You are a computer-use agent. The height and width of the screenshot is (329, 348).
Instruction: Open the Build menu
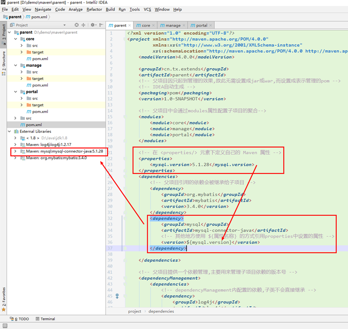[x=110, y=9]
